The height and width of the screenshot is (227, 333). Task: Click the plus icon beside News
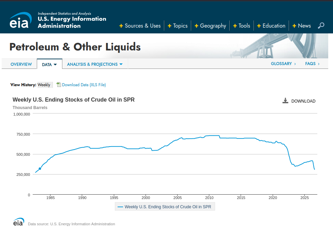pyautogui.click(x=294, y=26)
